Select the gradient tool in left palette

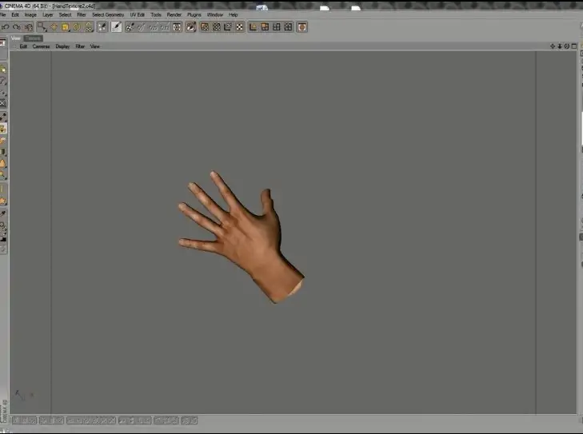click(x=3, y=152)
